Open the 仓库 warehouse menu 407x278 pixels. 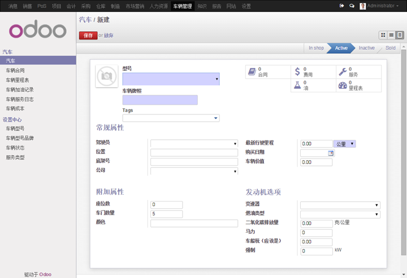(x=101, y=6)
